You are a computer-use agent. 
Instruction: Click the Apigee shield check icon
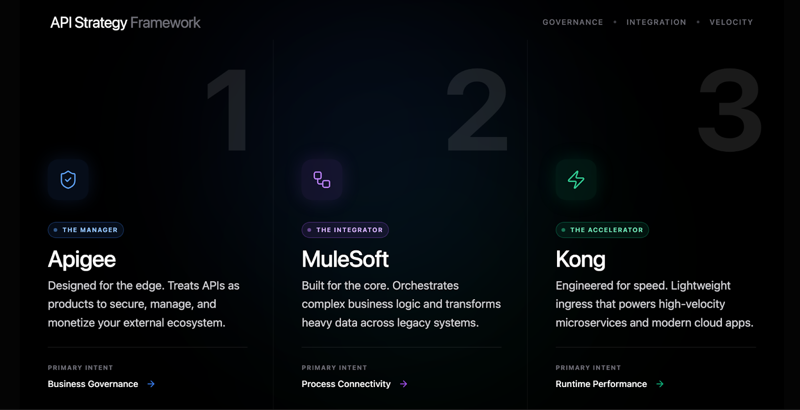point(68,180)
